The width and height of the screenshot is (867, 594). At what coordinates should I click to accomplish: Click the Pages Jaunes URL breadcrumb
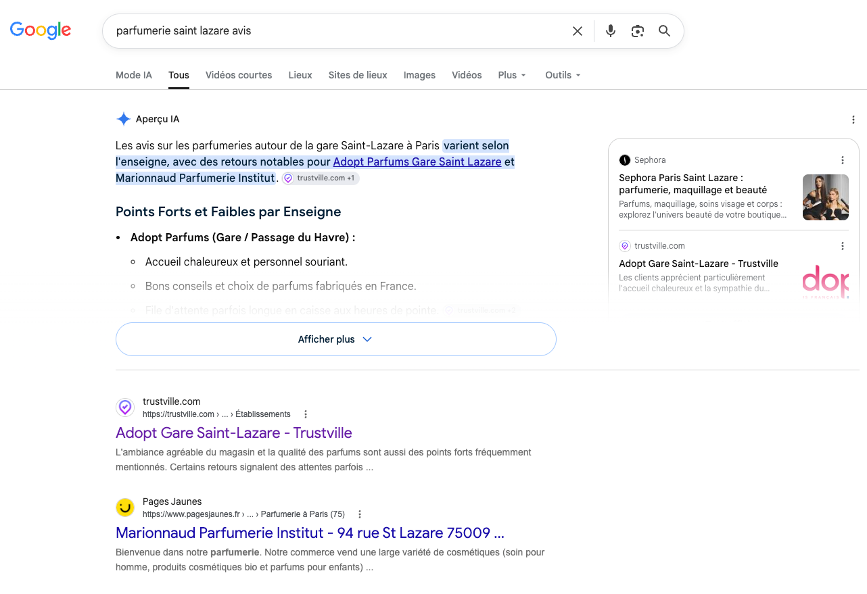pos(243,514)
